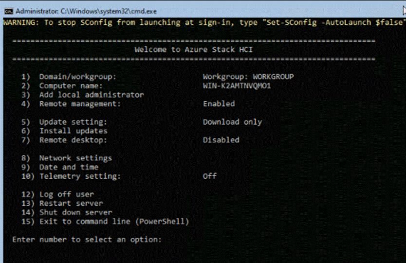406x263 pixels.
Task: Click Exit to command line (PowerShell)
Action: 114,222
